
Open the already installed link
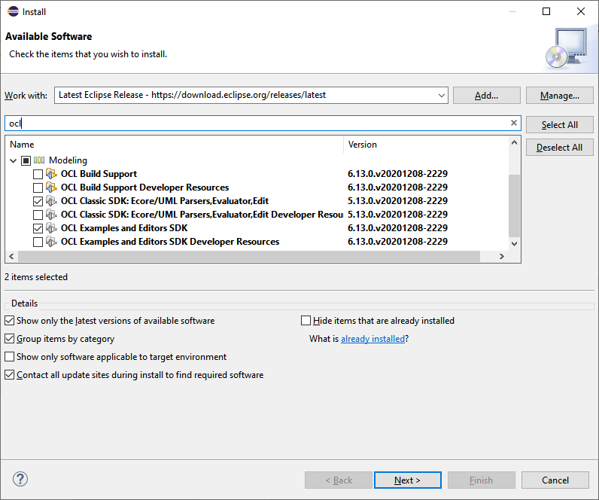tap(372, 339)
